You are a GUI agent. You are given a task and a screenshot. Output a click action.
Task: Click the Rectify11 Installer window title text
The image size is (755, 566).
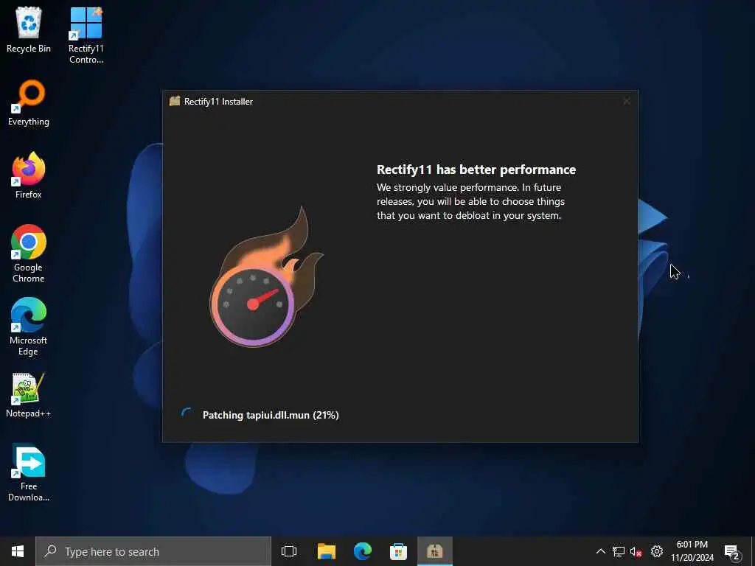pyautogui.click(x=218, y=101)
